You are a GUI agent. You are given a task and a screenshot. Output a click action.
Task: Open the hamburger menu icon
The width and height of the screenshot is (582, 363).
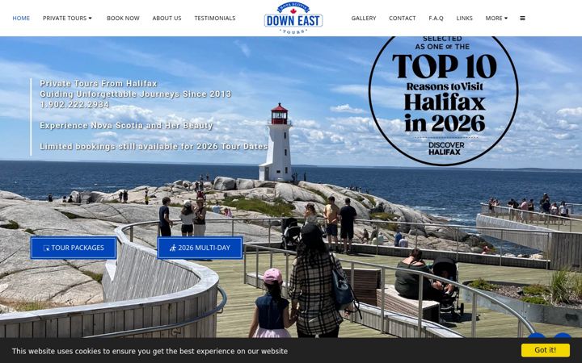[522, 18]
